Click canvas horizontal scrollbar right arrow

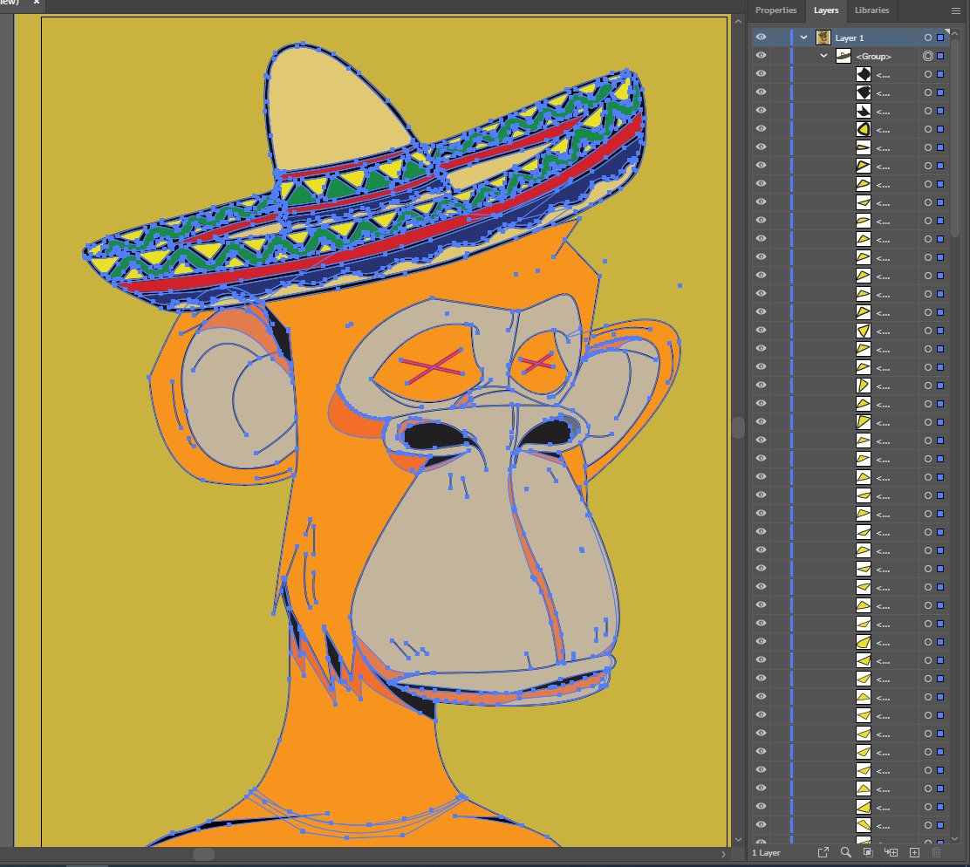(x=723, y=854)
